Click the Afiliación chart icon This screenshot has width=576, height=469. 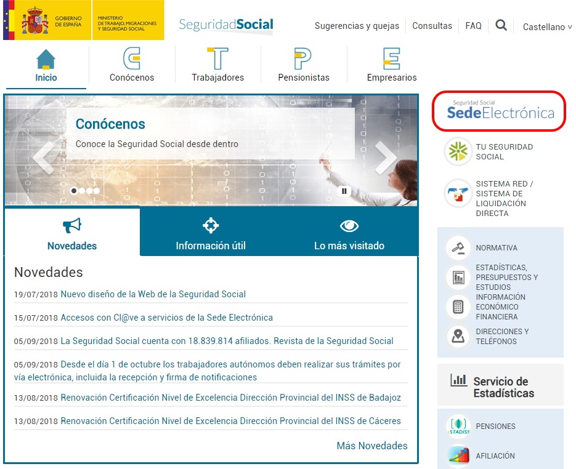pyautogui.click(x=458, y=456)
